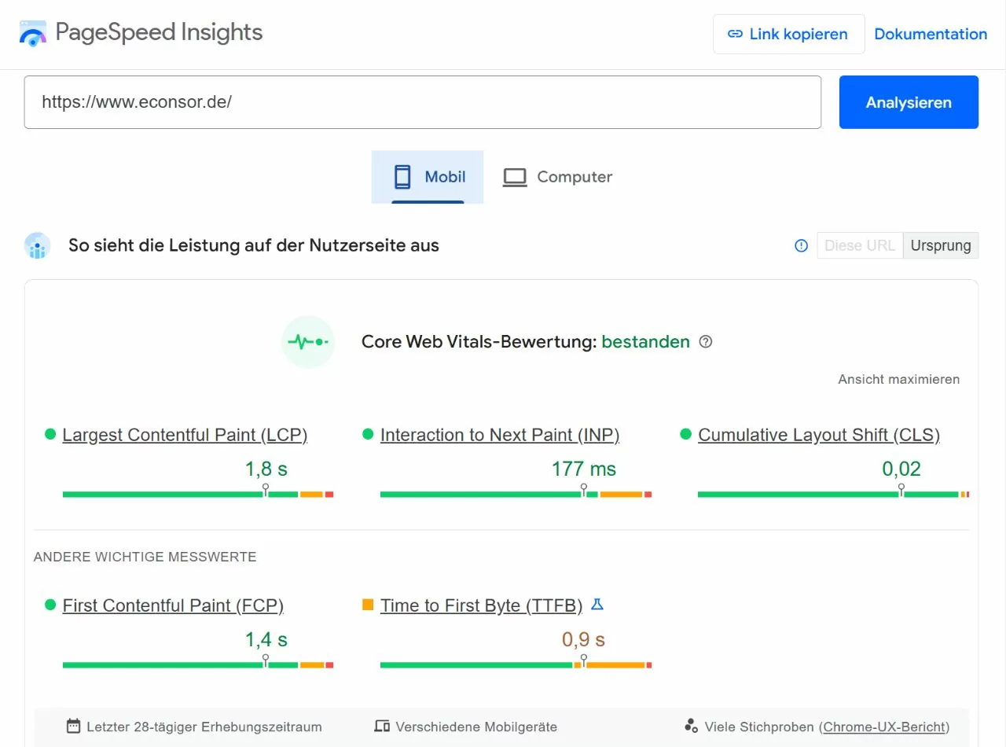
Task: Click the mobile devices icon near Verschiedene Mobilgeräte
Action: point(383,727)
